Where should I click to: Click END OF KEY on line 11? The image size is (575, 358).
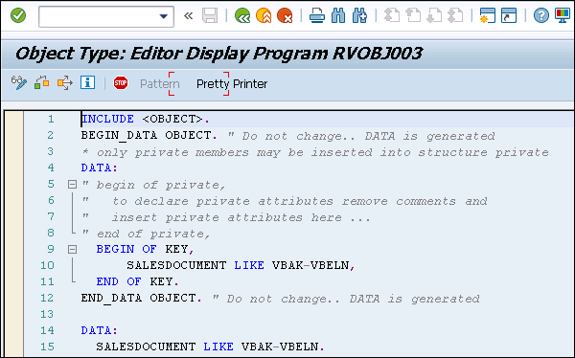(x=134, y=281)
